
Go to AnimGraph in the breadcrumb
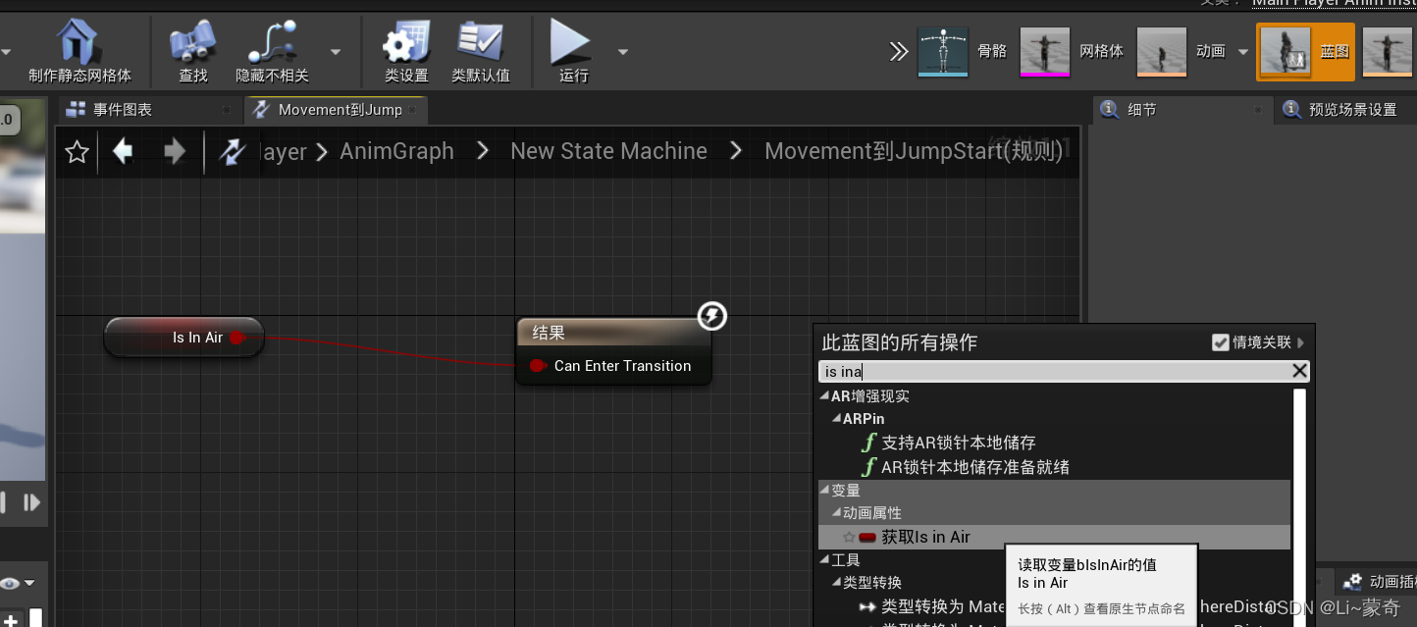click(396, 151)
